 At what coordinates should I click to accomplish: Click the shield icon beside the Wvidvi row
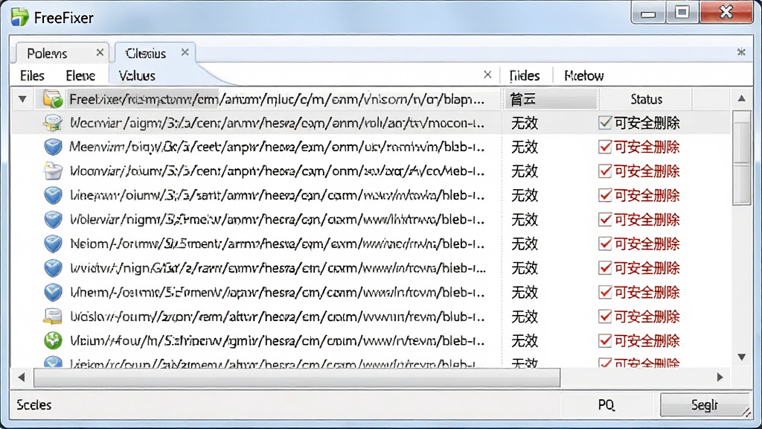click(53, 268)
